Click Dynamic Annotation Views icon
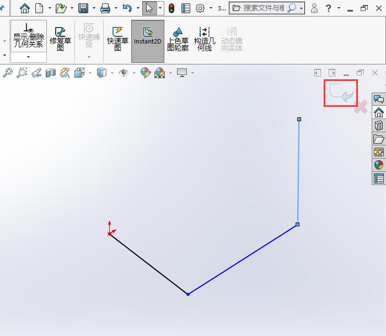The image size is (386, 336). (65, 73)
